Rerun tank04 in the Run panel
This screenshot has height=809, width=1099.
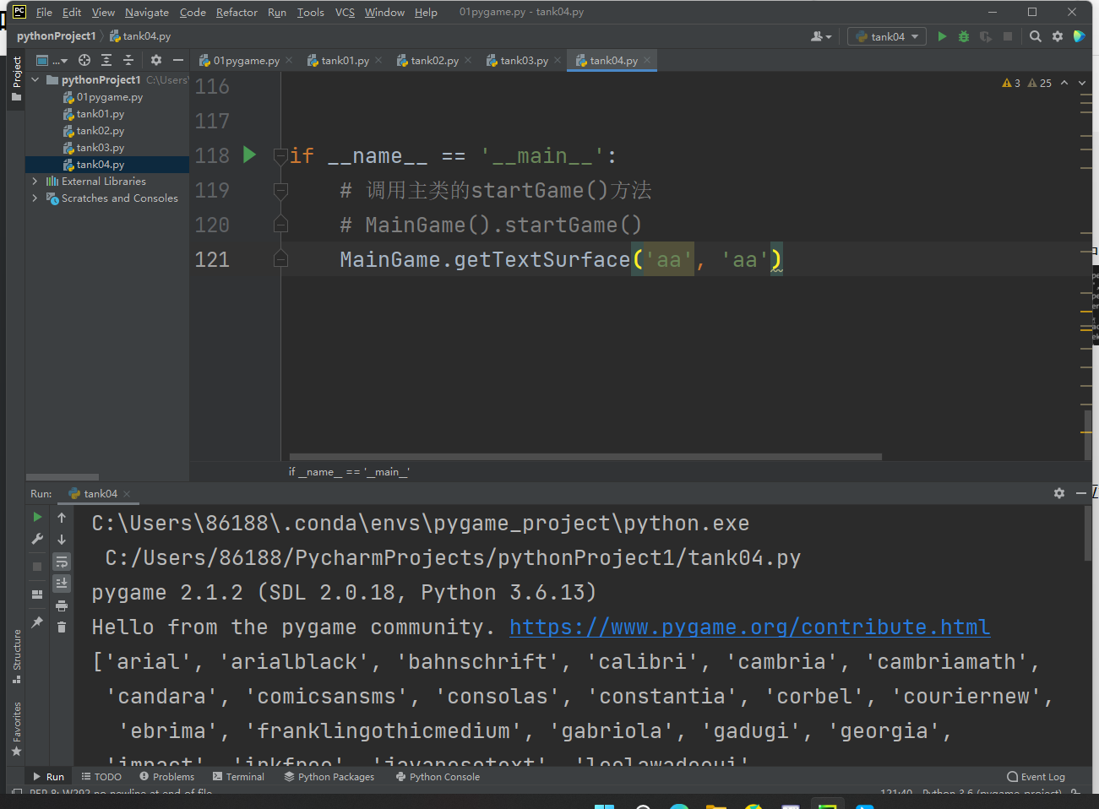pyautogui.click(x=37, y=517)
